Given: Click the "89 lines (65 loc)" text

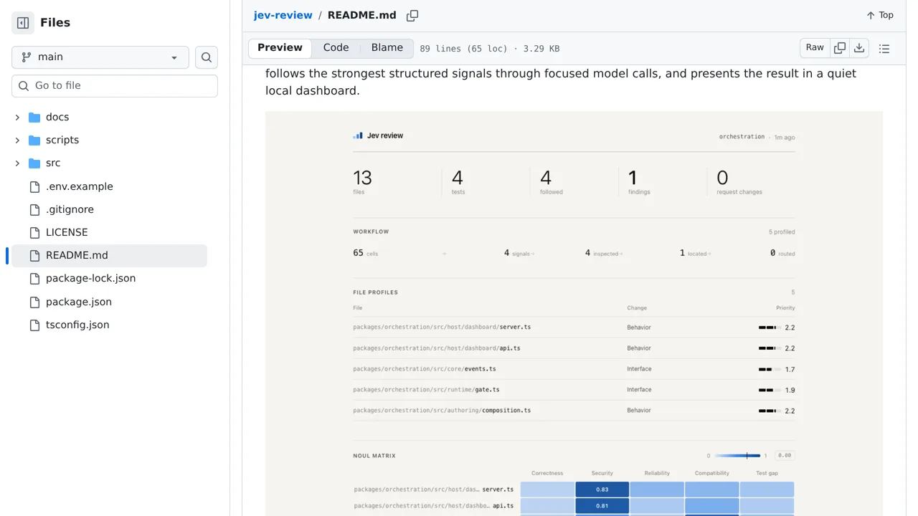Looking at the screenshot, I should point(463,49).
